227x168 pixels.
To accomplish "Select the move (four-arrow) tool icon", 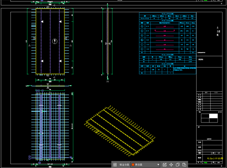I will coord(171,165).
